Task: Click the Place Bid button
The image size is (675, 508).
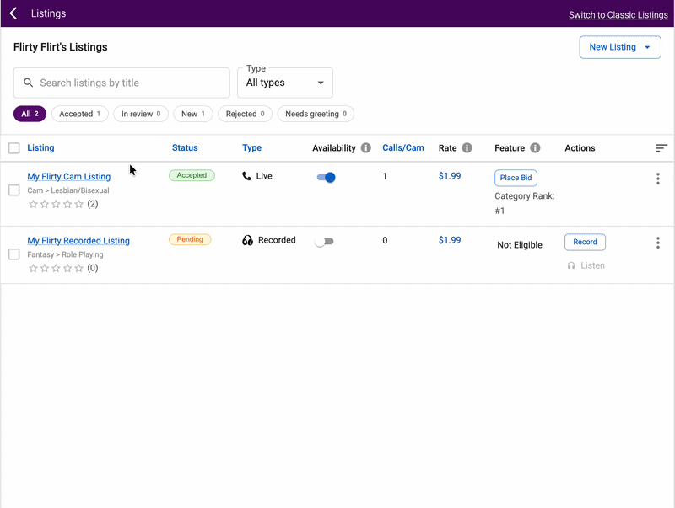Action: pos(516,178)
